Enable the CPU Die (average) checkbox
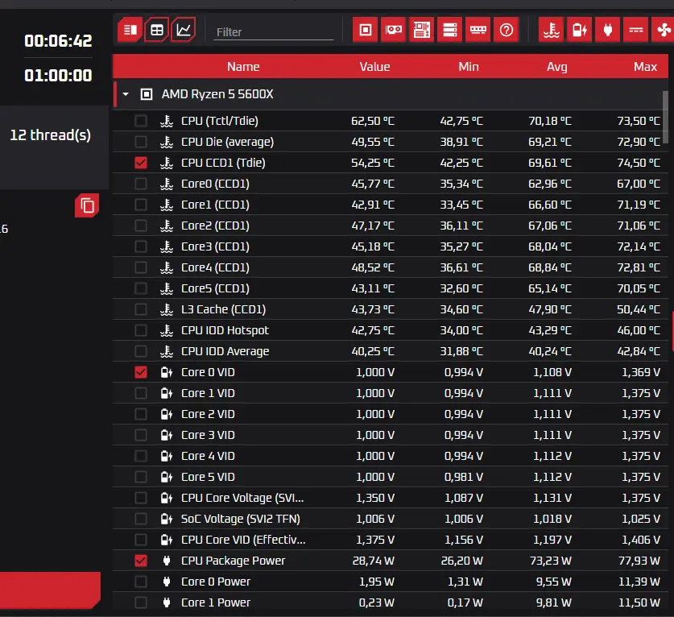674x617 pixels. point(141,142)
